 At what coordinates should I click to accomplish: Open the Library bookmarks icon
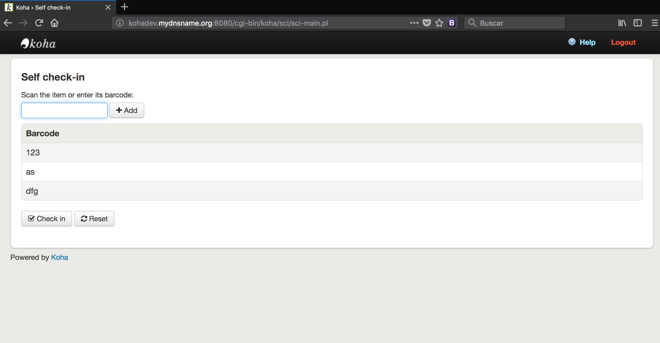tap(622, 23)
